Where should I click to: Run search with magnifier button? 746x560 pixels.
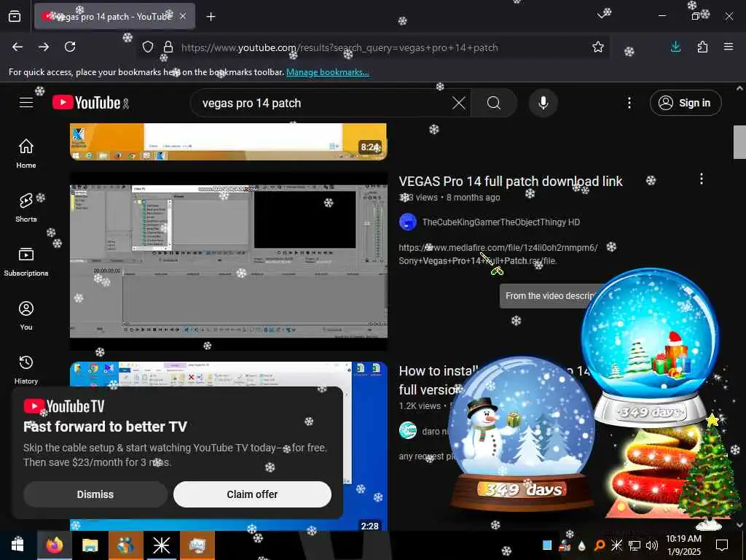(494, 103)
